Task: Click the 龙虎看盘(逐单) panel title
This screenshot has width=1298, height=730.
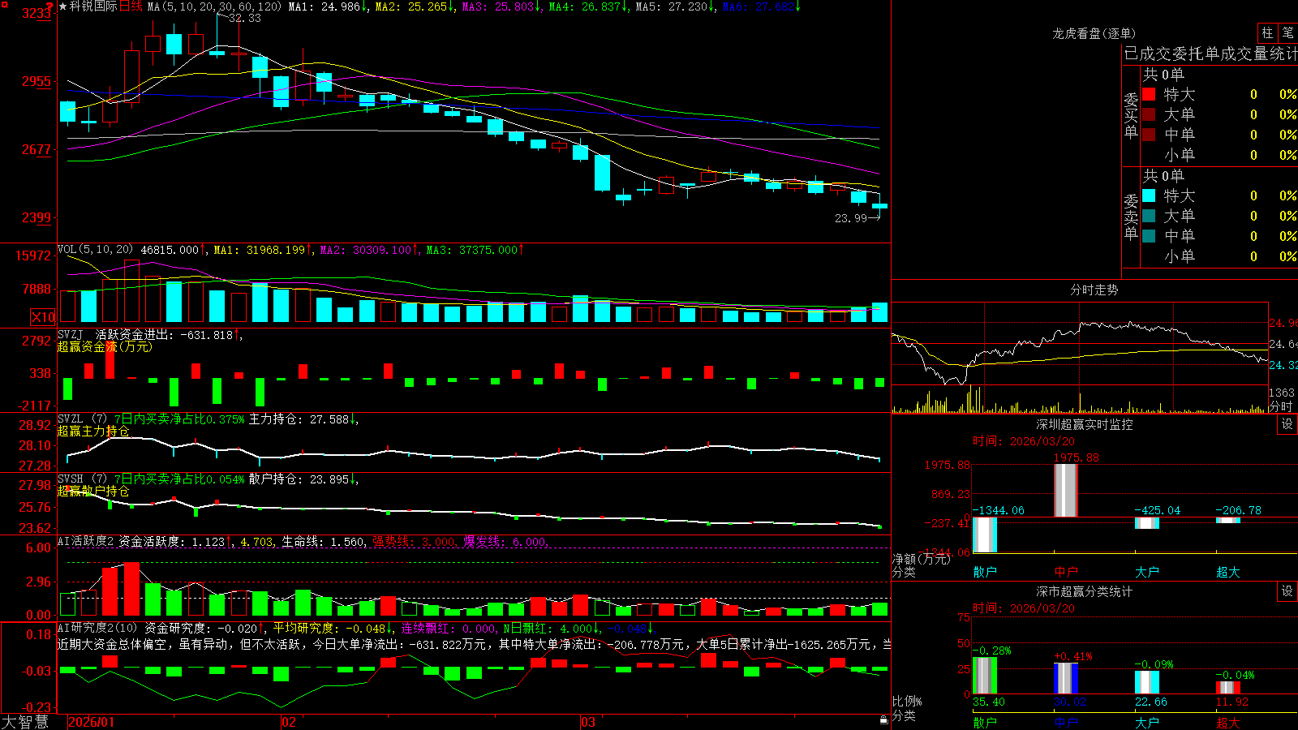Action: point(1094,33)
